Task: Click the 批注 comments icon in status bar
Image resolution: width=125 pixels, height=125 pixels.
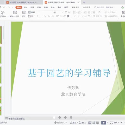Action: pyautogui.click(x=80, y=123)
